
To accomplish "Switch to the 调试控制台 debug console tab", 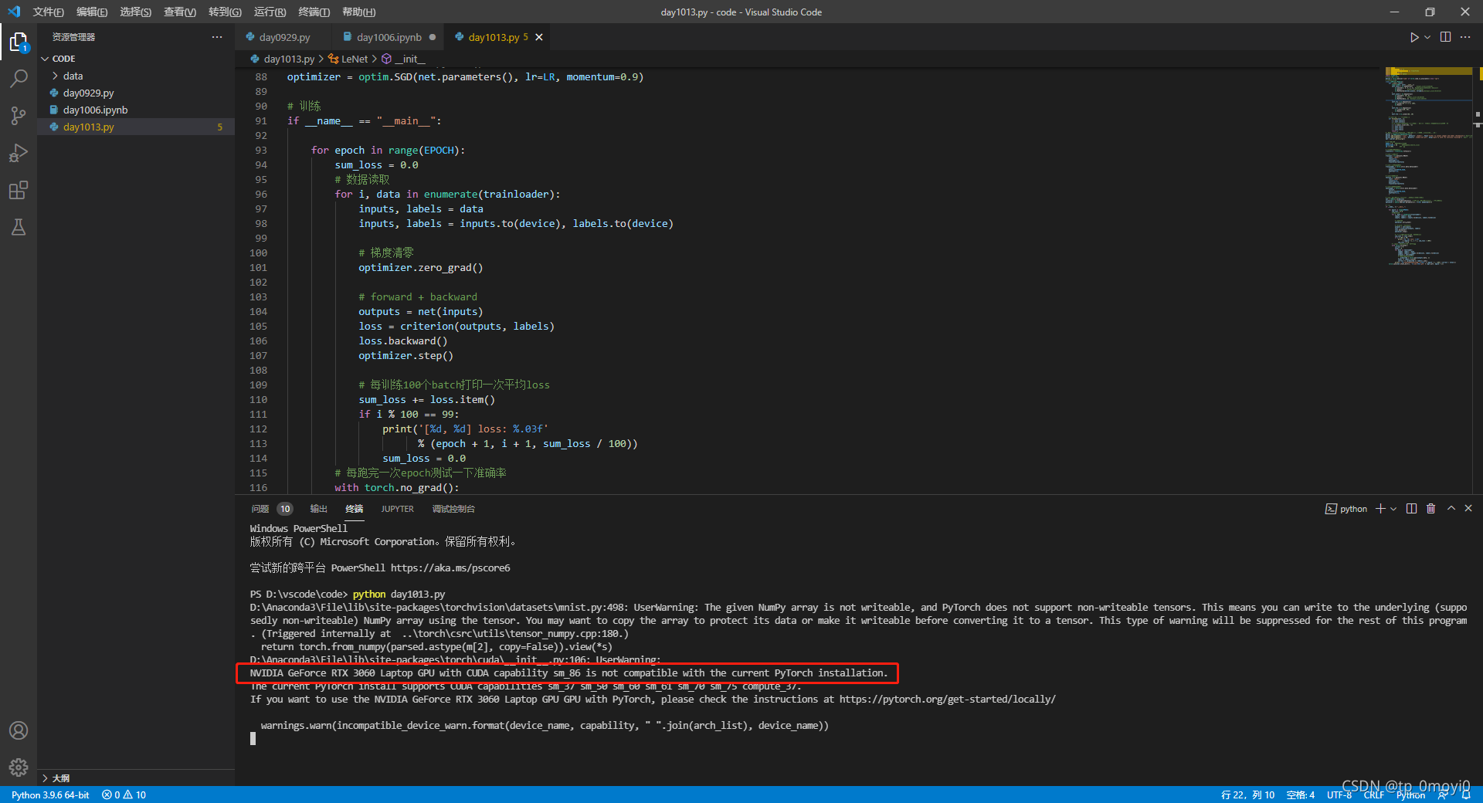I will 453,509.
